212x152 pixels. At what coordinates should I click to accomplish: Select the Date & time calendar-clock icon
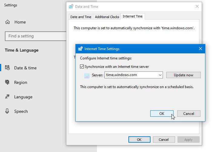click(x=8, y=68)
